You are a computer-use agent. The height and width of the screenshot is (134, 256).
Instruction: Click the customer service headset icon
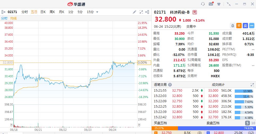203,4
